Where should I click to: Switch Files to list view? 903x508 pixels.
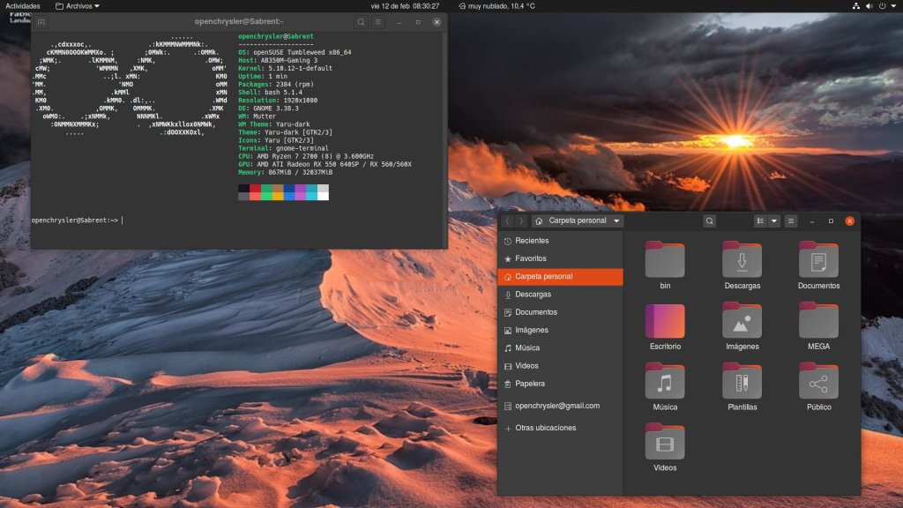(760, 221)
